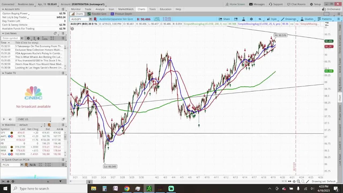The image size is (343, 193).
Task: Click the chart crosshair pan icon
Action: tap(294, 181)
